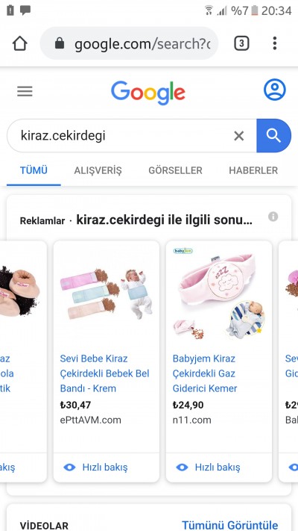This screenshot has width=298, height=531.
Task: Switch to the ALIŞVERİŞ tab
Action: click(98, 170)
